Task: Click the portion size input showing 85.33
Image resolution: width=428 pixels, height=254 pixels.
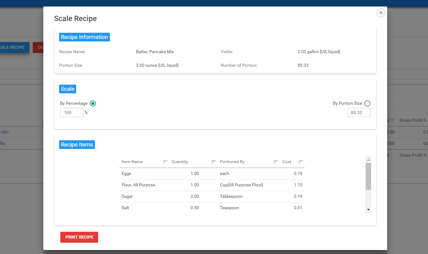Action: (x=359, y=112)
